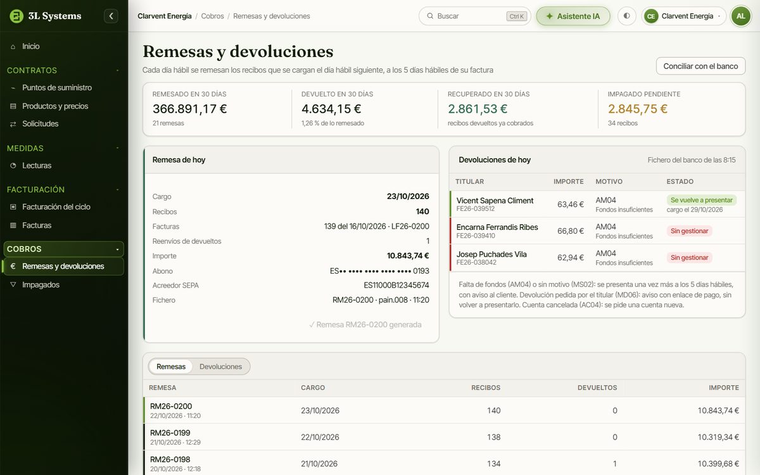
Task: Select the Remesas tab
Action: pyautogui.click(x=171, y=367)
